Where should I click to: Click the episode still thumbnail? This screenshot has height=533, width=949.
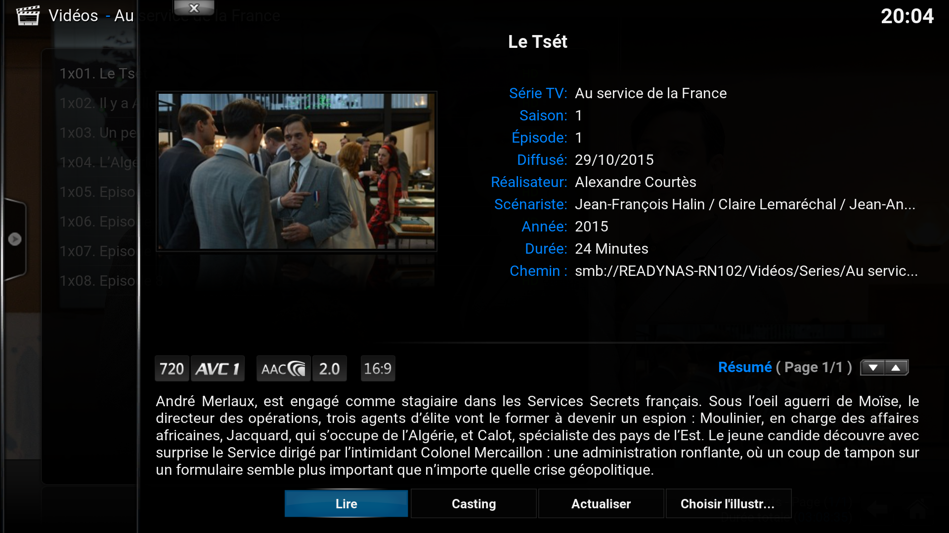tap(297, 171)
